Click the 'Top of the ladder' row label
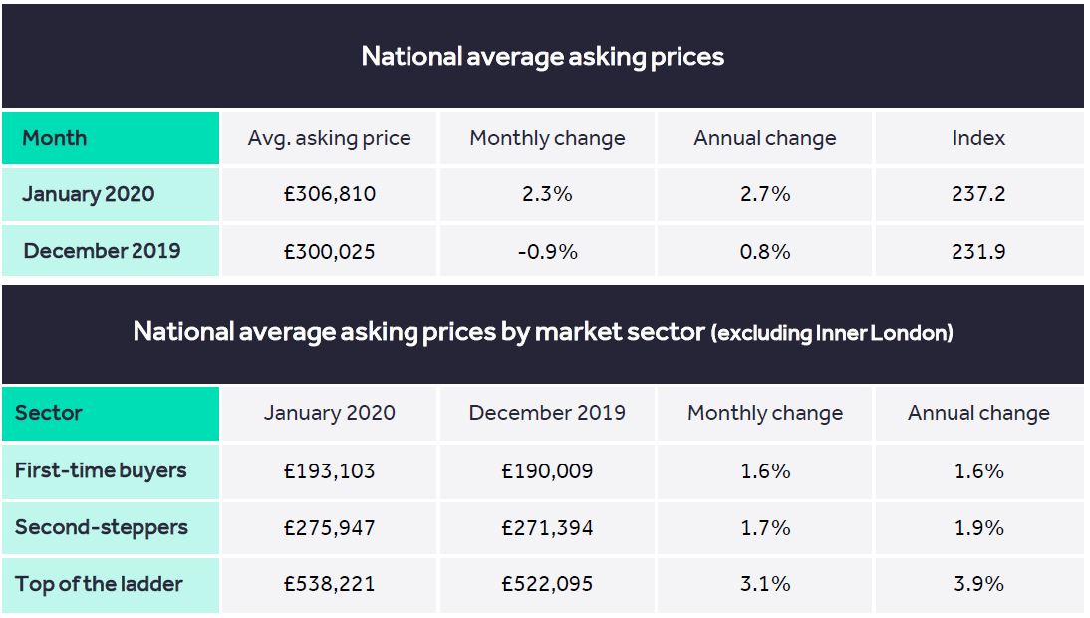The width and height of the screenshot is (1090, 618). [x=99, y=584]
